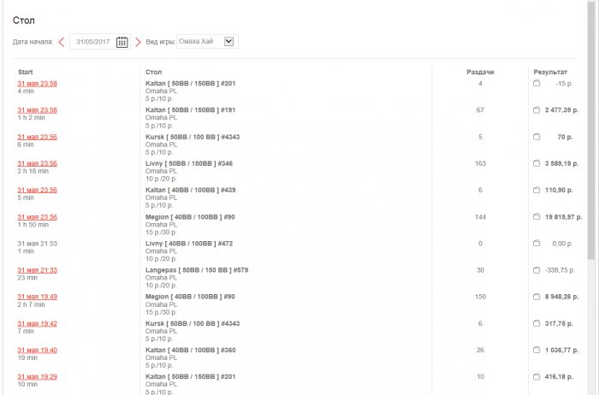
Task: Open session link for Kaitan #191 table
Action: click(37, 110)
